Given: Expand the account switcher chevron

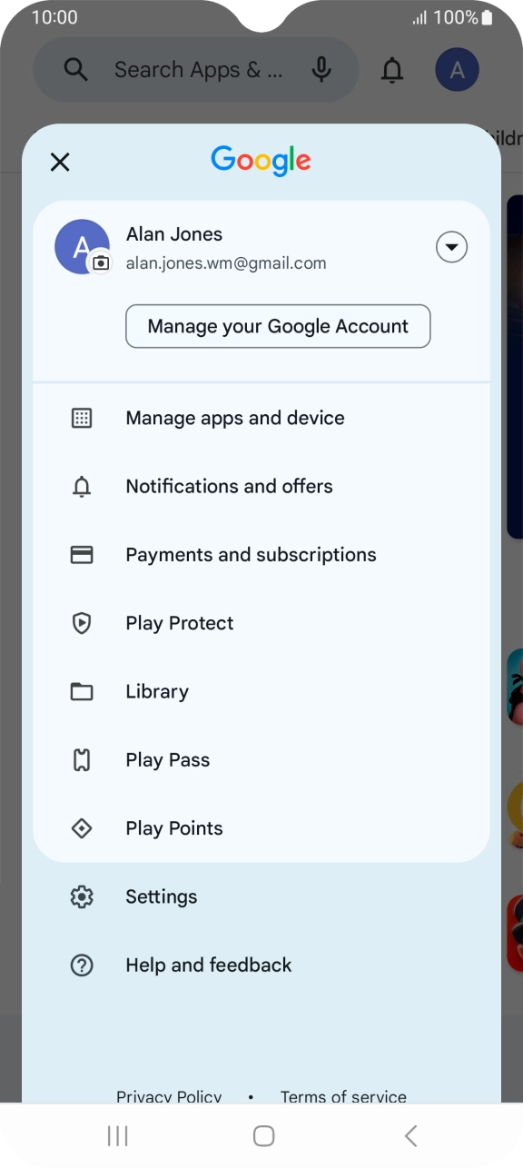Looking at the screenshot, I should click(451, 246).
